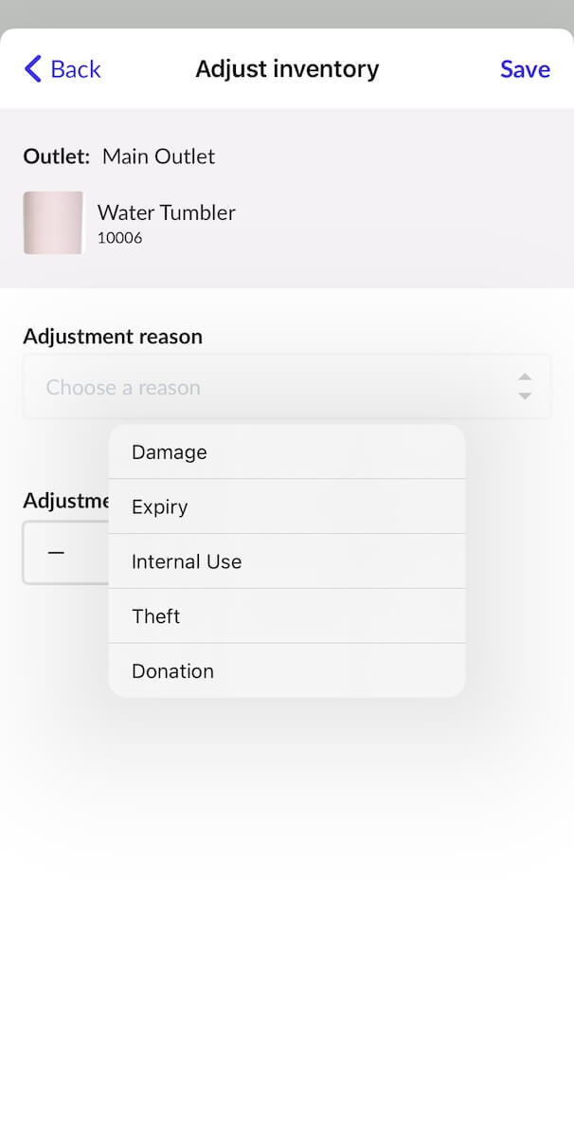Tap the grey backdrop above the sheet
Screen dimensions: 574x1138
(287, 13)
